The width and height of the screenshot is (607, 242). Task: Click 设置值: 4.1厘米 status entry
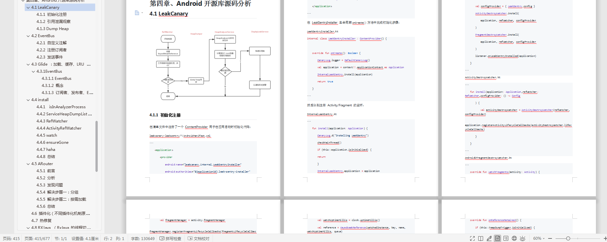tap(85, 239)
